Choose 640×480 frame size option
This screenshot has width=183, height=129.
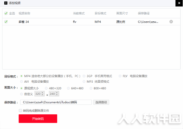coord(68,88)
